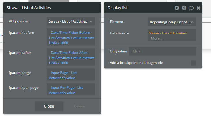Close the Display list panel with X icon
The height and width of the screenshot is (116, 211).
[x=198, y=8]
